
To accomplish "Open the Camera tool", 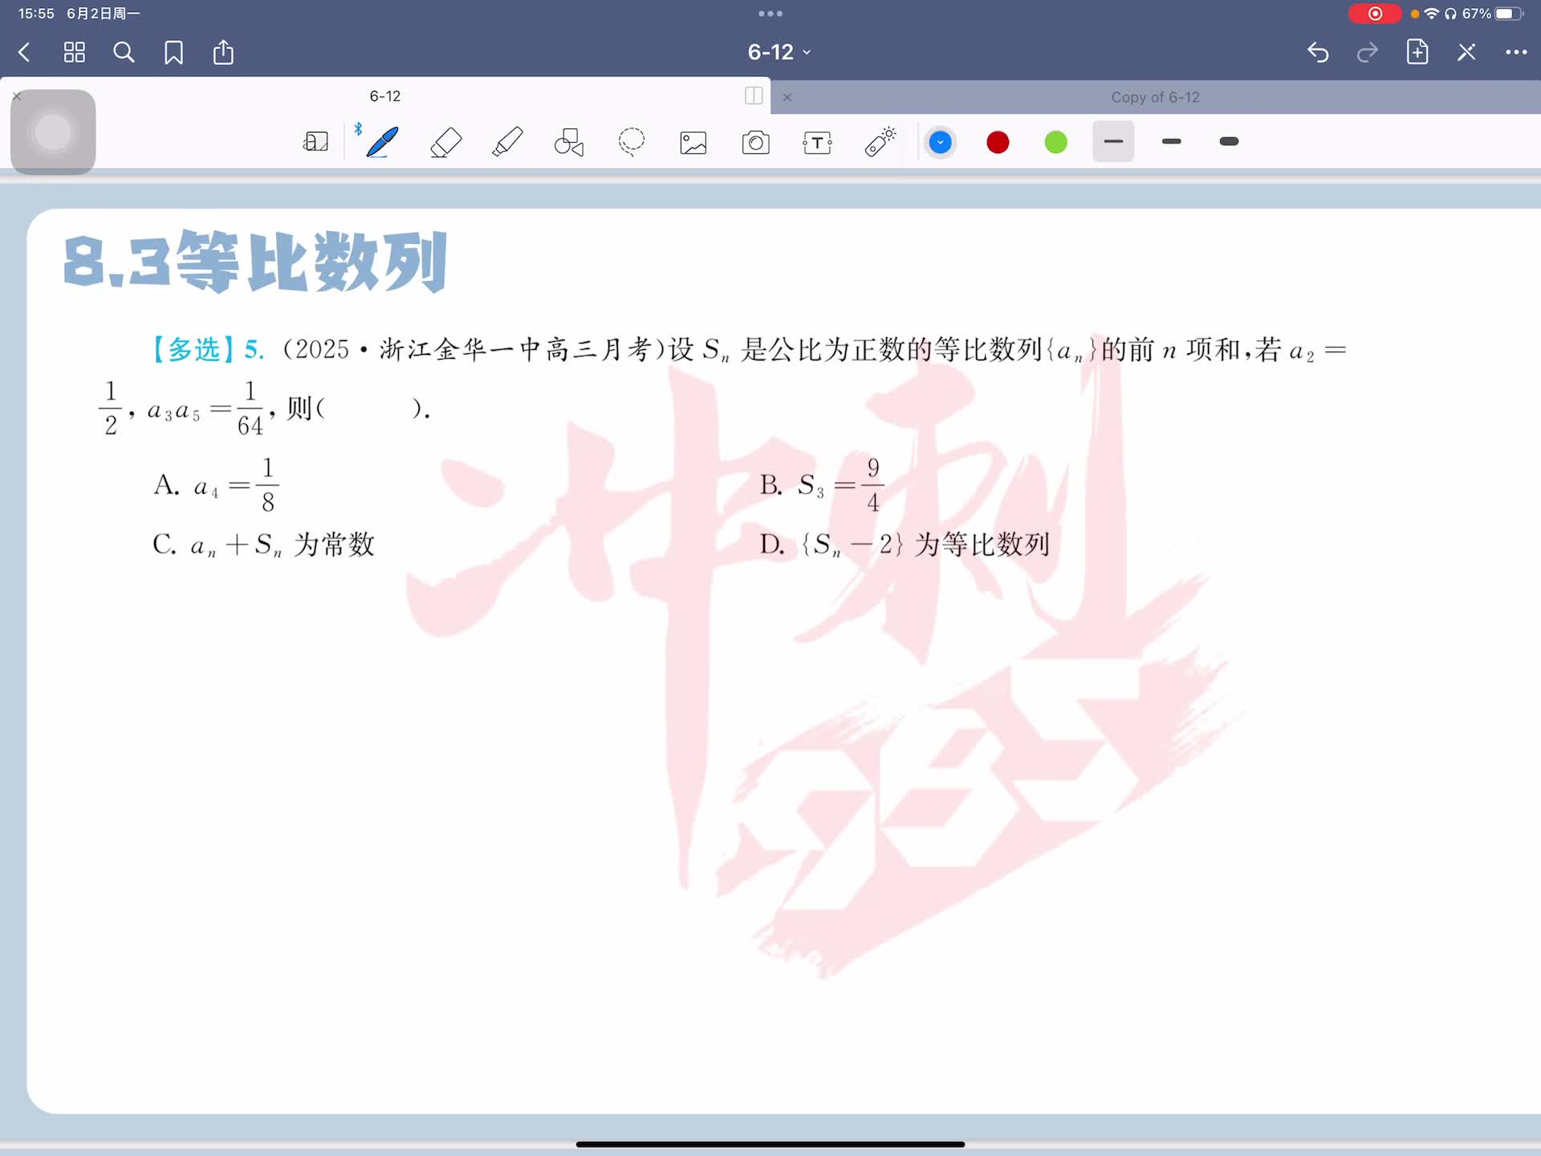I will pyautogui.click(x=755, y=143).
